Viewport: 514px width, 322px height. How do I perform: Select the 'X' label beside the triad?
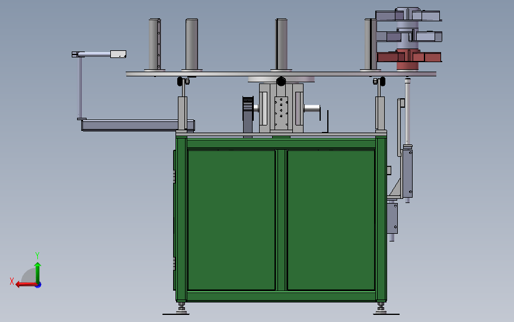pos(12,281)
